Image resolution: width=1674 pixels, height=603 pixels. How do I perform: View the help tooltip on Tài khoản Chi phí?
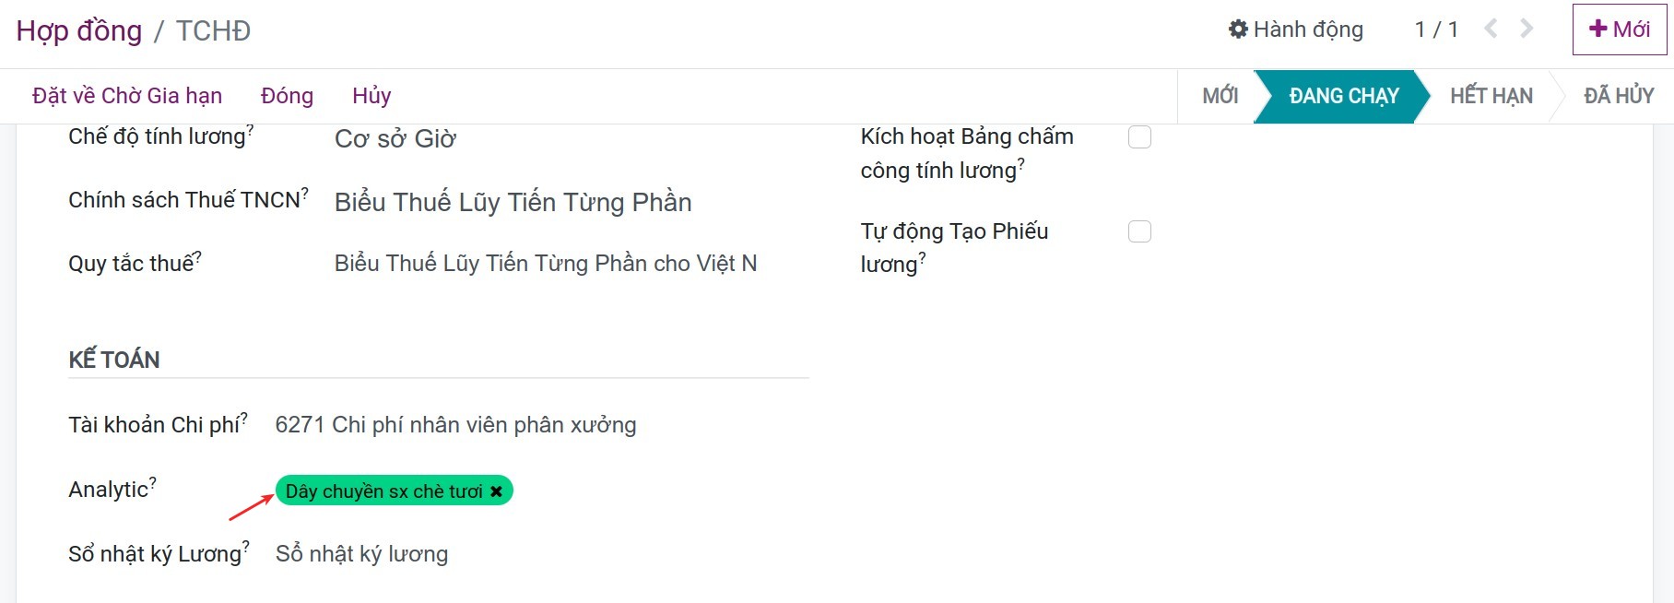pyautogui.click(x=244, y=417)
